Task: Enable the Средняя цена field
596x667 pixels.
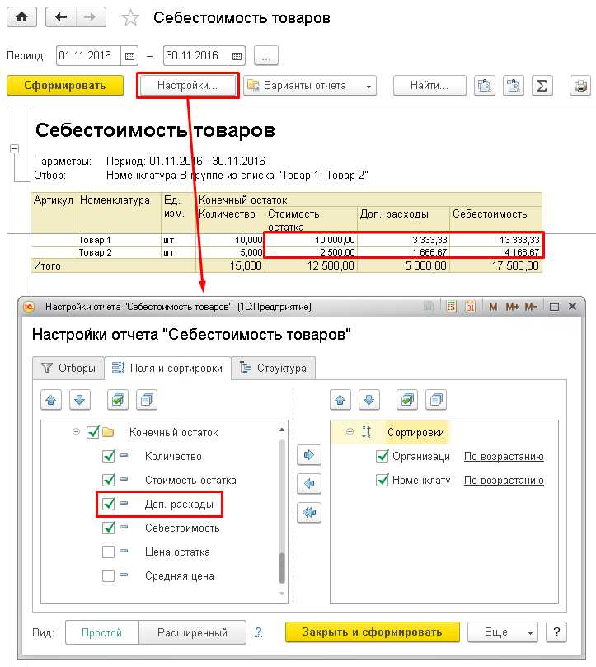Action: point(109,575)
